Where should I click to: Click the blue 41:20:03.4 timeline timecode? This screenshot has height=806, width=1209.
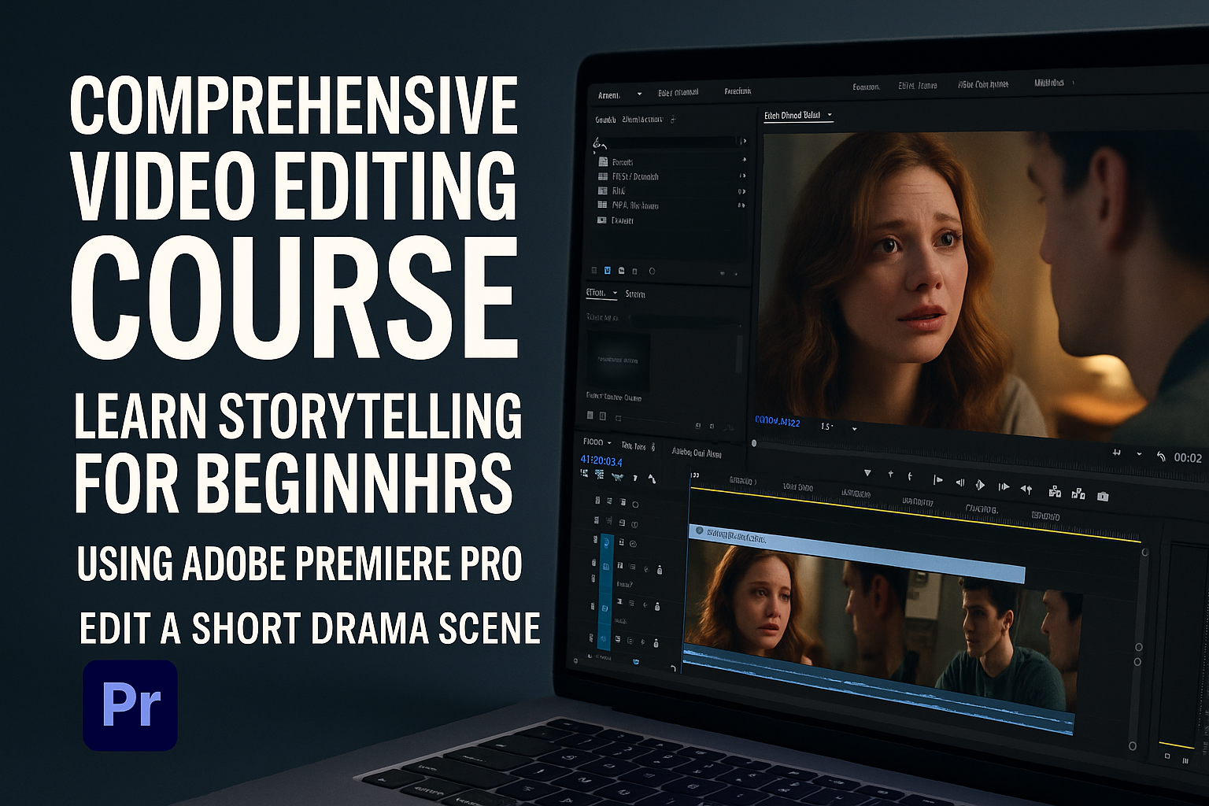tap(601, 460)
